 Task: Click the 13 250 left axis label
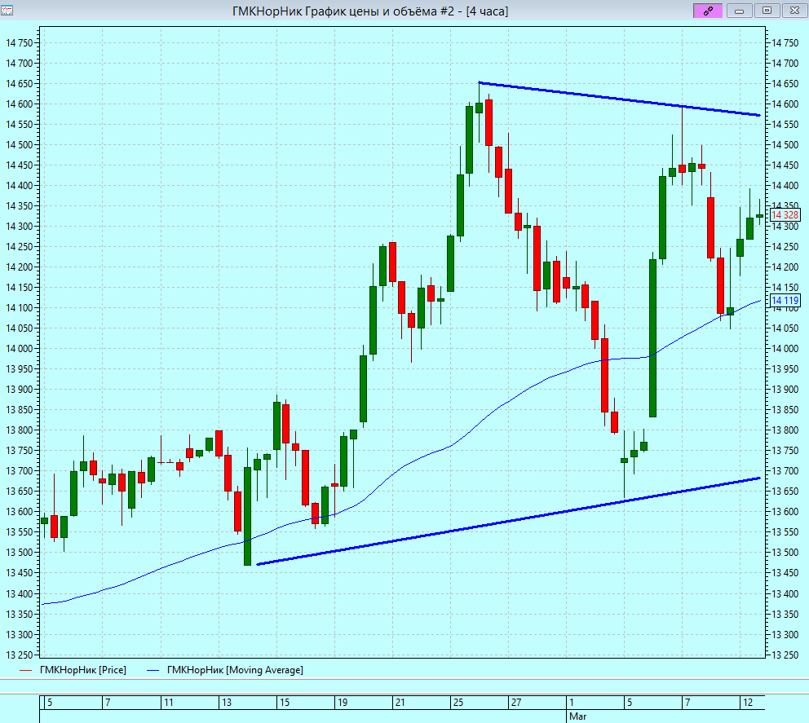point(19,655)
